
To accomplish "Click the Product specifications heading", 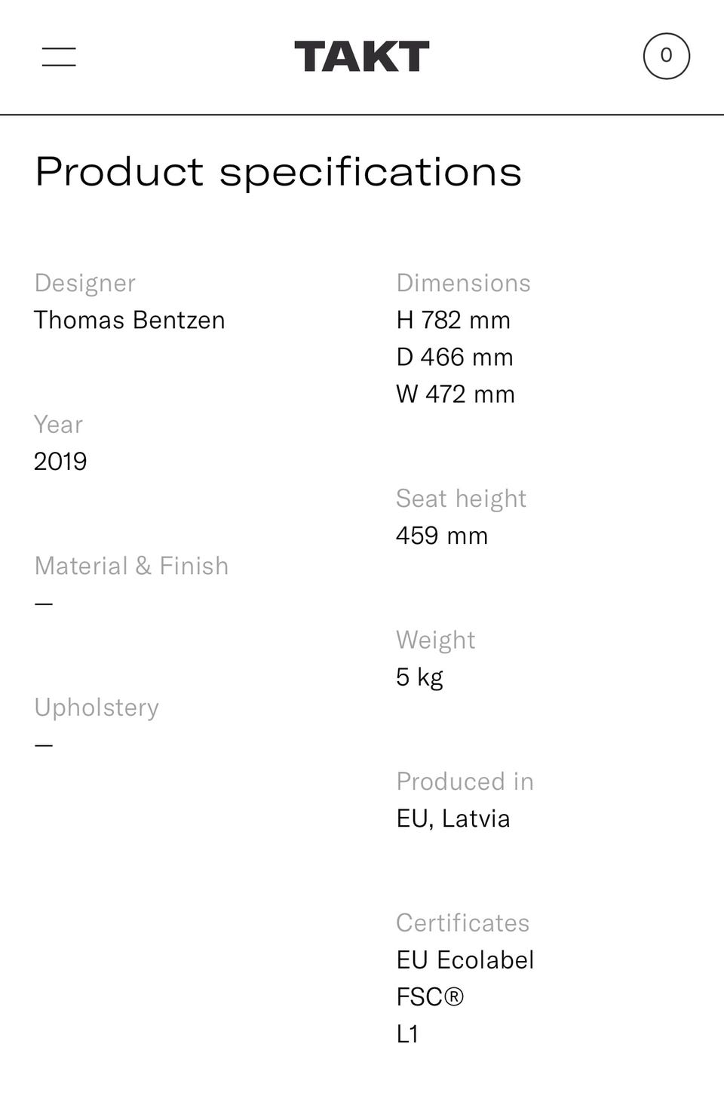I will point(278,172).
